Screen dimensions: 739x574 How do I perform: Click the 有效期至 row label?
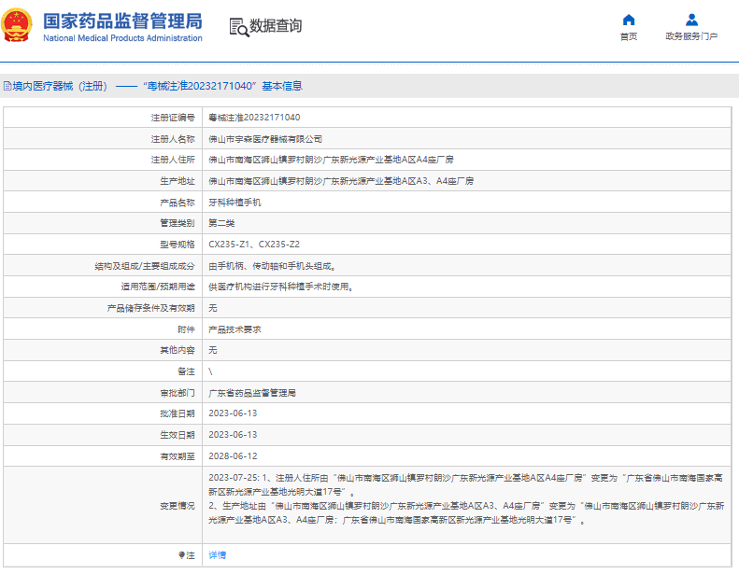[x=178, y=456]
